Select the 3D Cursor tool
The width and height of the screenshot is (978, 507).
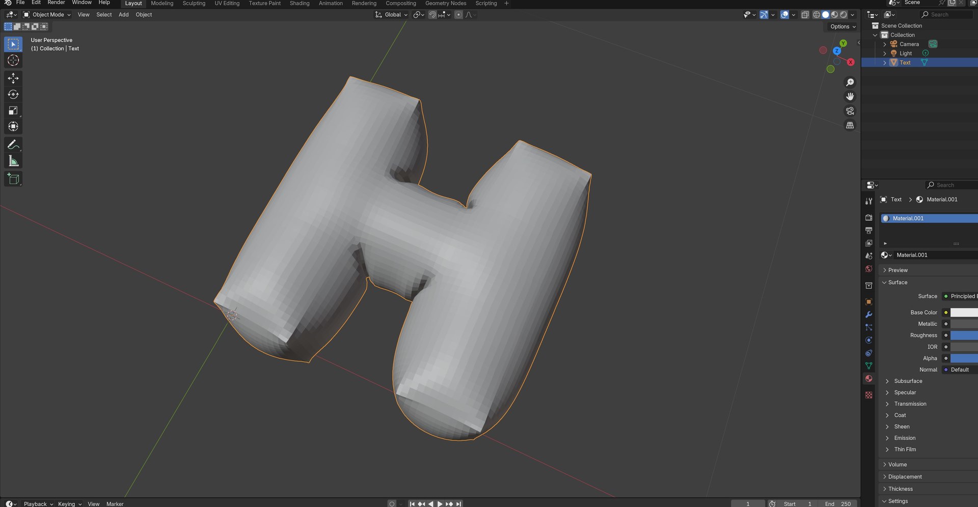click(13, 61)
